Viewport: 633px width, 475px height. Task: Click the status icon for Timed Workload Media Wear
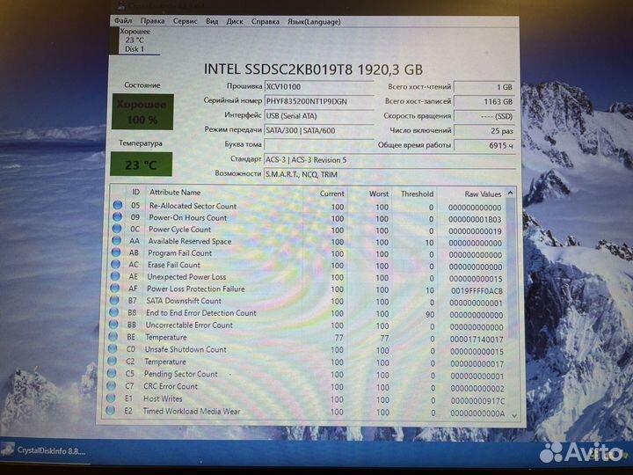click(110, 411)
